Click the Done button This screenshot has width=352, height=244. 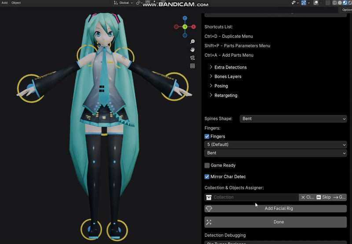click(x=275, y=222)
